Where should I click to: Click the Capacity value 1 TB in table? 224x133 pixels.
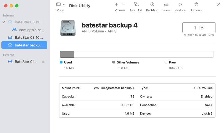click(x=131, y=97)
